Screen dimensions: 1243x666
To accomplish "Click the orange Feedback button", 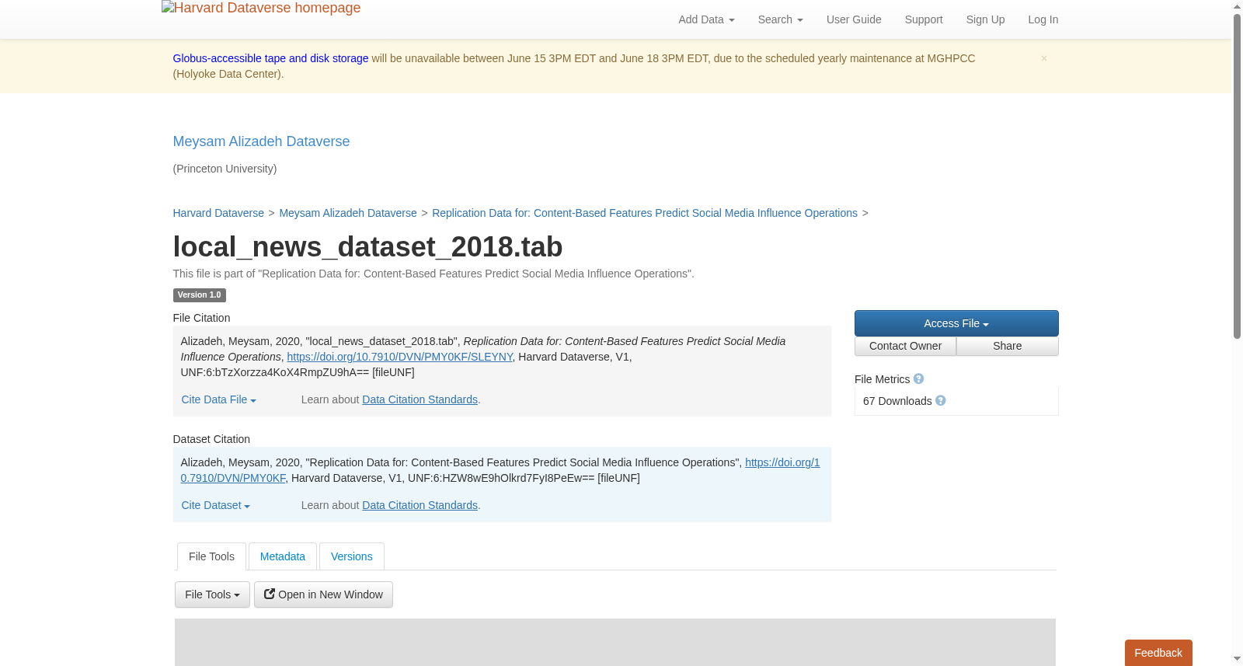I will (x=1158, y=653).
